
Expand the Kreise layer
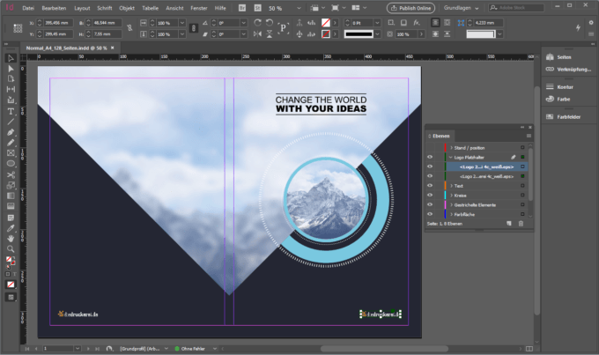[451, 196]
